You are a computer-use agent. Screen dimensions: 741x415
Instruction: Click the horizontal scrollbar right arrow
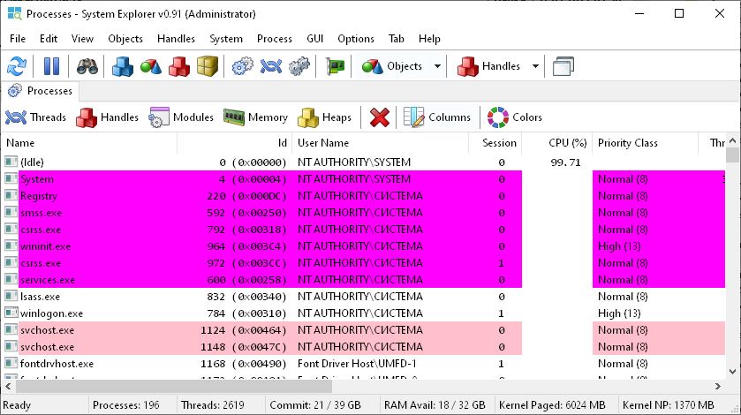coord(718,387)
